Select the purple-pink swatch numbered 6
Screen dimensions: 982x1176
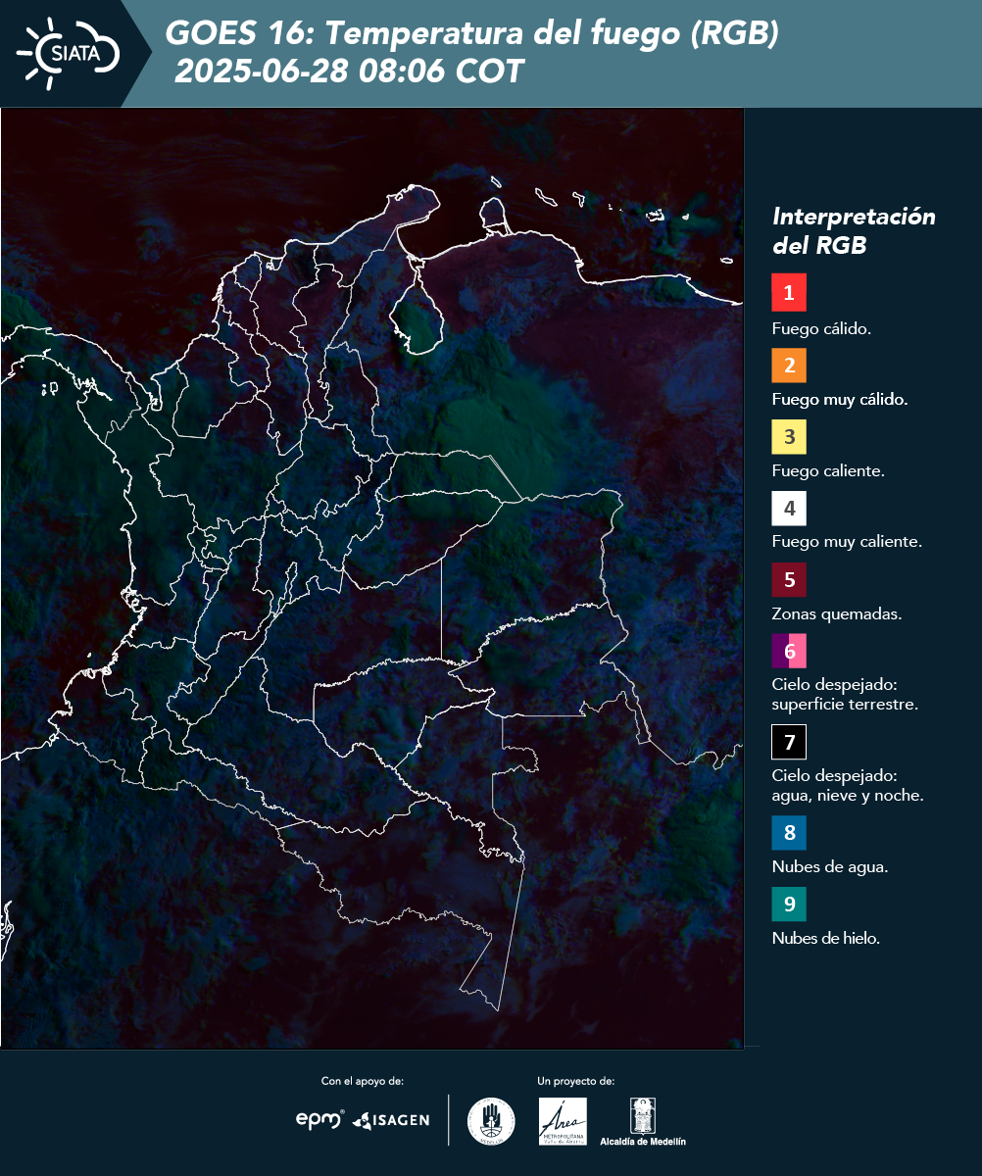tap(789, 651)
